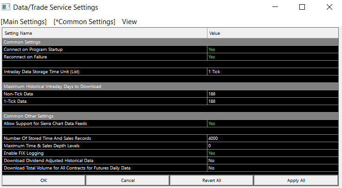This screenshot has width=342, height=188.
Task: Toggle Allow Support for Sierra Chart Data Feeds
Action: click(273, 123)
